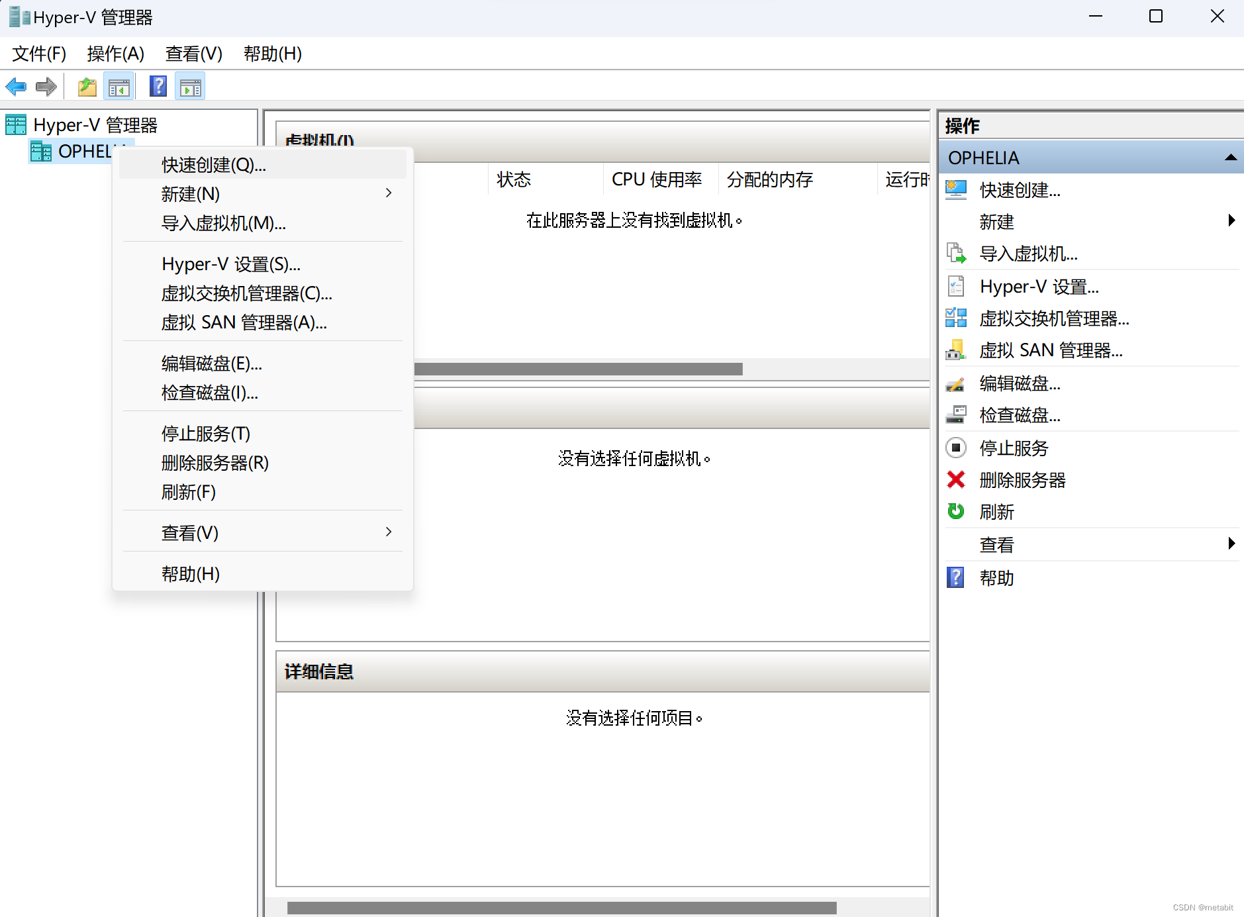Screen dimensions: 1244x917
Task: Open the 操作(A) menu
Action: (x=116, y=54)
